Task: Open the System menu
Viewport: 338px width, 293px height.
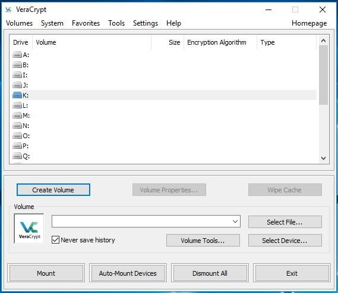Action: tap(52, 23)
